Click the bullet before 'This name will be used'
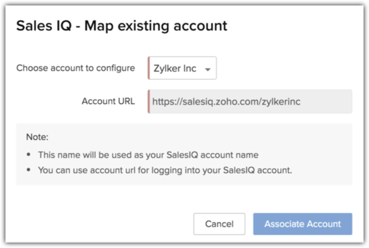369x248 pixels. (29, 155)
